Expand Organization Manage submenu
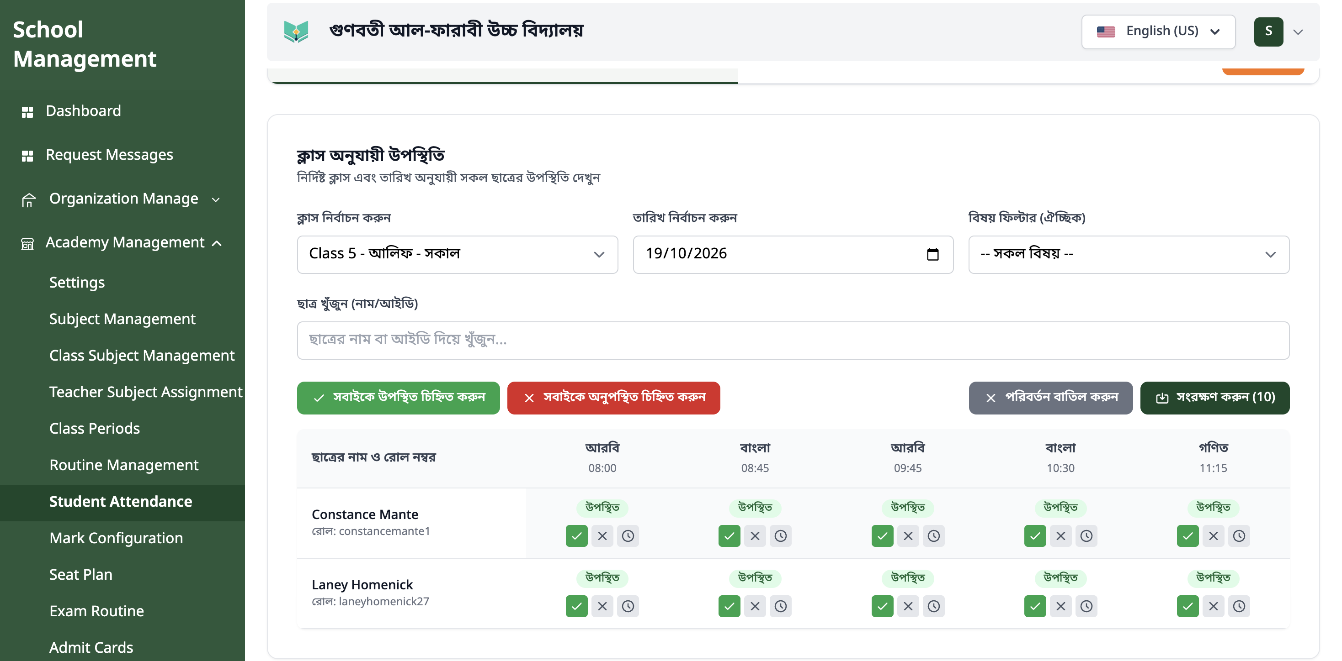 216,199
